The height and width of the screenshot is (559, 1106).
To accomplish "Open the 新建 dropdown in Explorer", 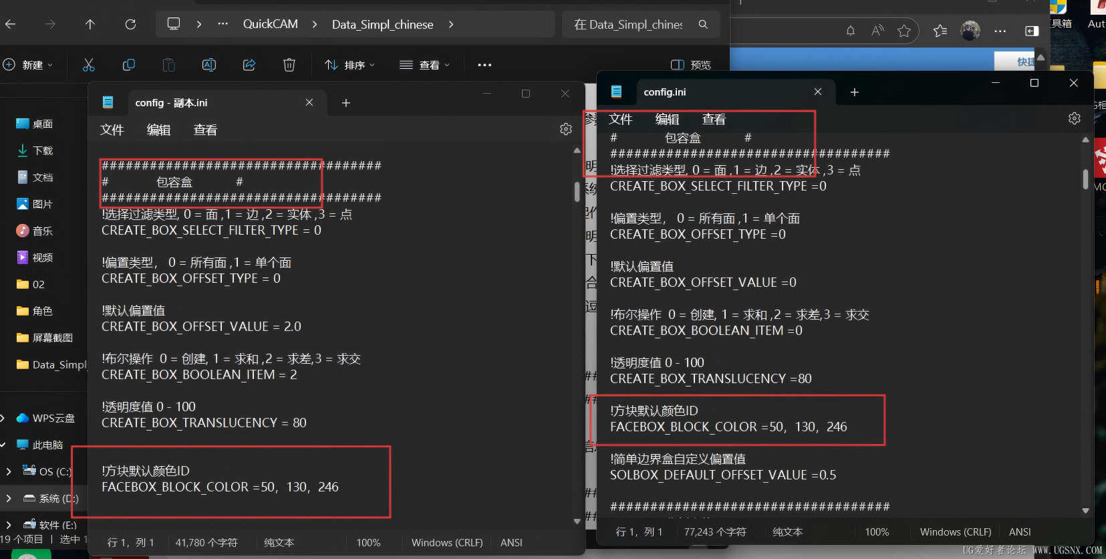I will click(29, 65).
